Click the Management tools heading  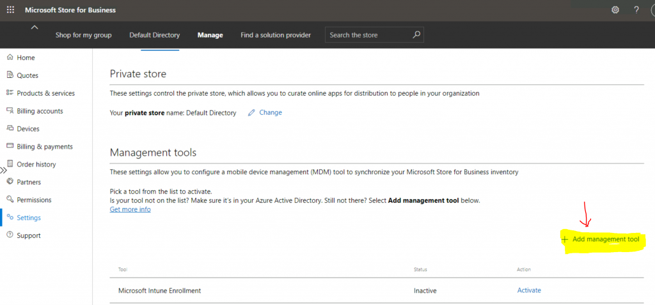tap(153, 152)
